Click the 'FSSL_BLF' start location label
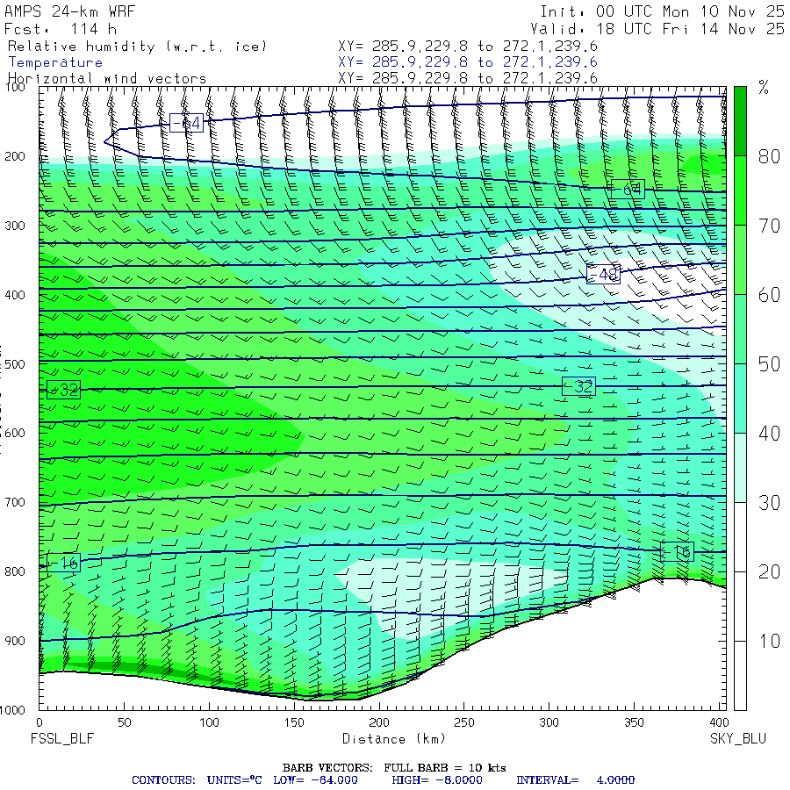Viewport: 790px width, 790px height. pyautogui.click(x=62, y=739)
